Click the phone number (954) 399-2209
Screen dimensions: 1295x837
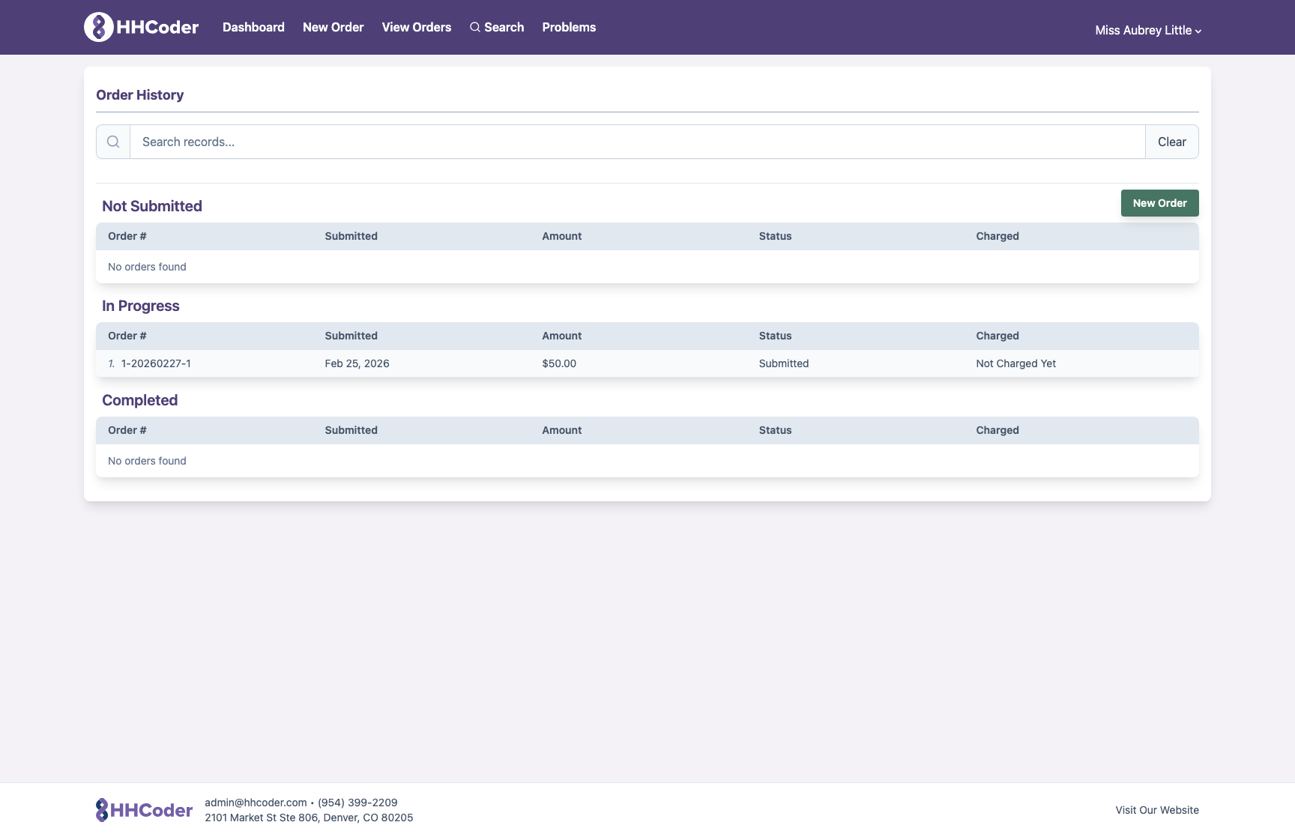[357, 802]
